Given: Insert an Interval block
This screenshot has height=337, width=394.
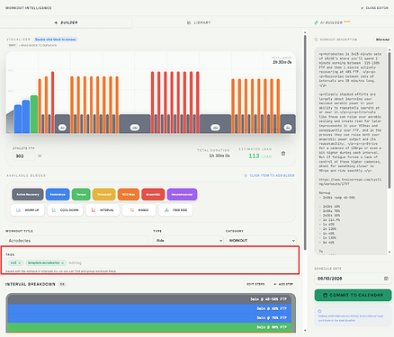Looking at the screenshot, I should tap(103, 210).
